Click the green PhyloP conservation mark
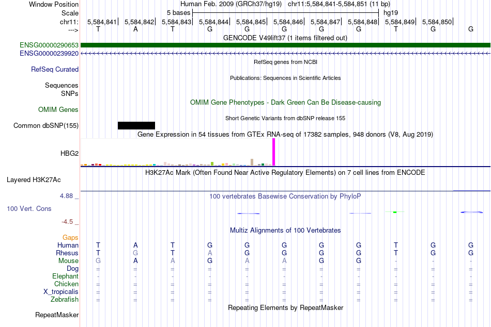 (395, 212)
